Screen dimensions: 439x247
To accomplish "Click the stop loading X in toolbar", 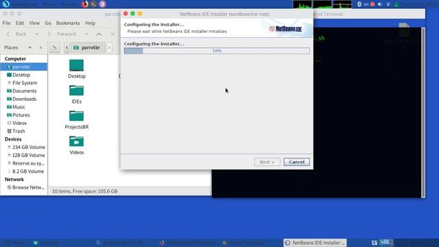I will point(112,34).
